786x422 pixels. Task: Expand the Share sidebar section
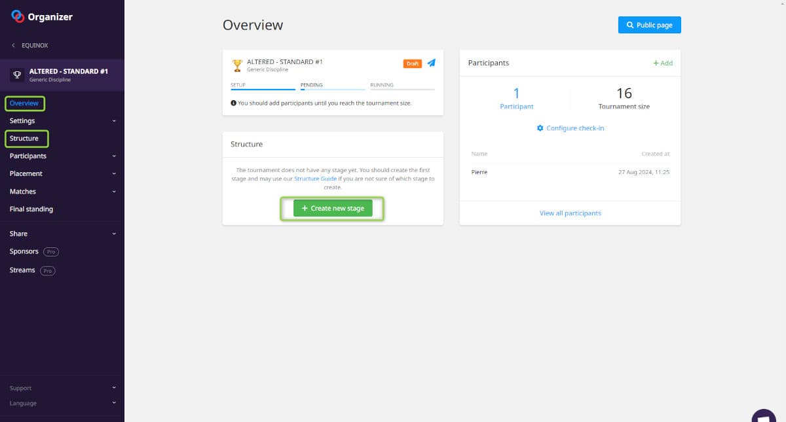(x=62, y=234)
